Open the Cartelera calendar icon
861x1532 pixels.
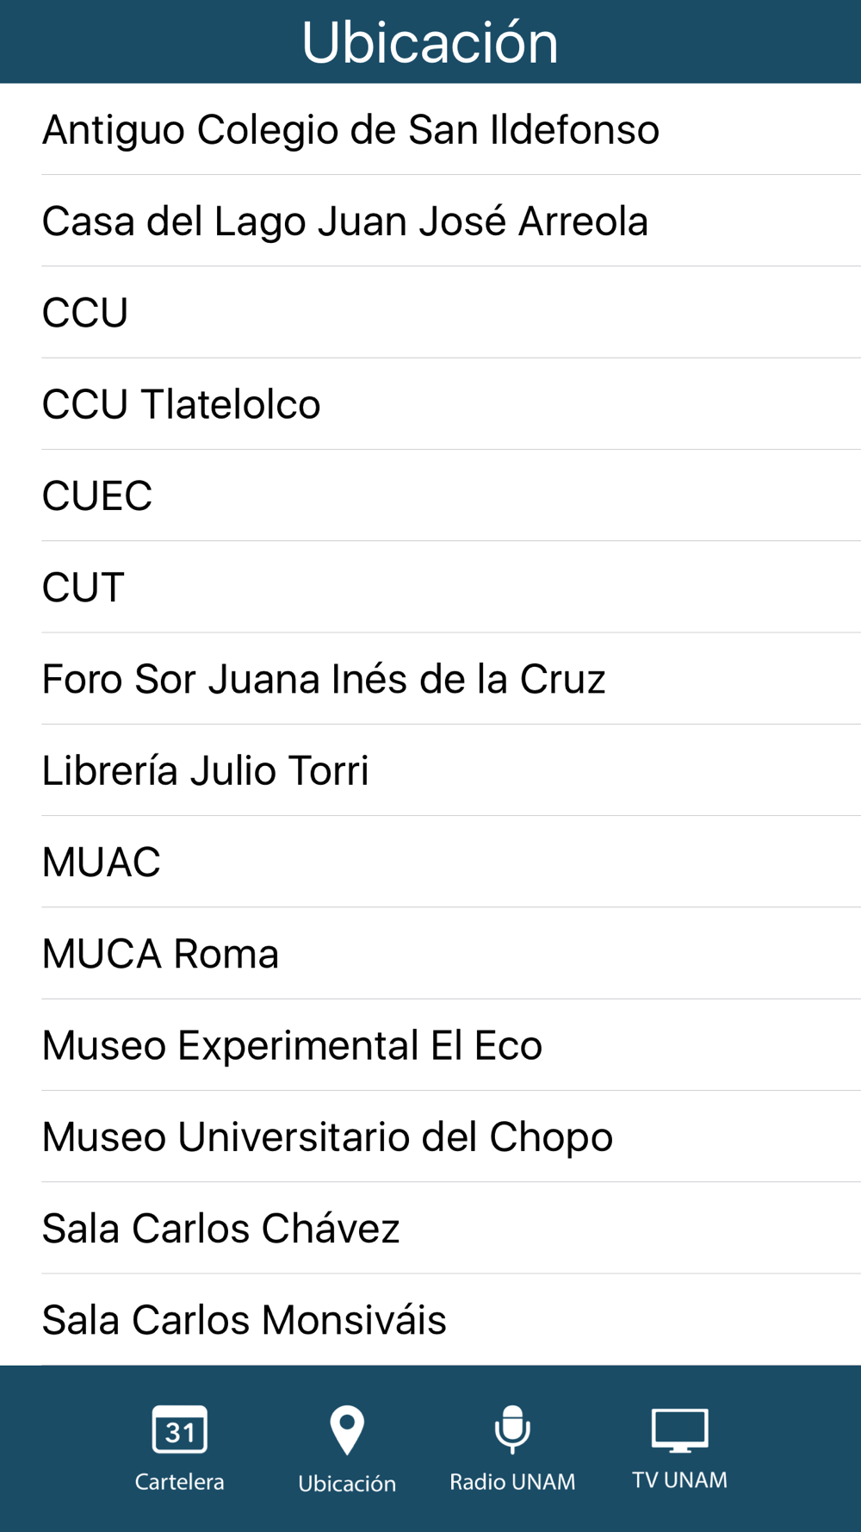[x=179, y=1429]
